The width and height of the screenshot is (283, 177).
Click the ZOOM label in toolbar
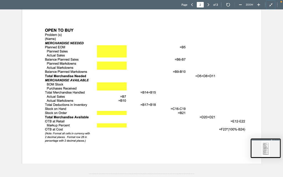pos(250,5)
